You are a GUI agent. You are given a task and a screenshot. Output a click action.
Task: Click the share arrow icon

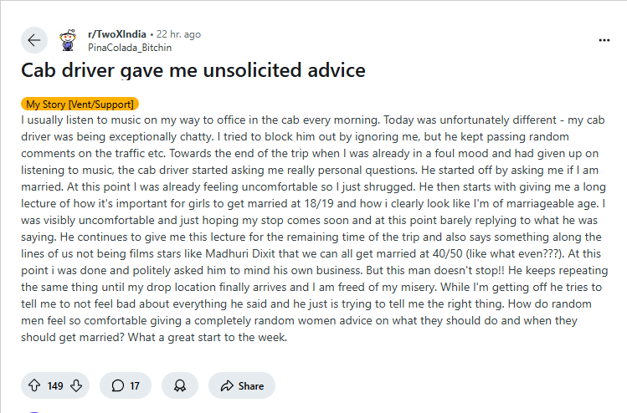[x=226, y=385]
